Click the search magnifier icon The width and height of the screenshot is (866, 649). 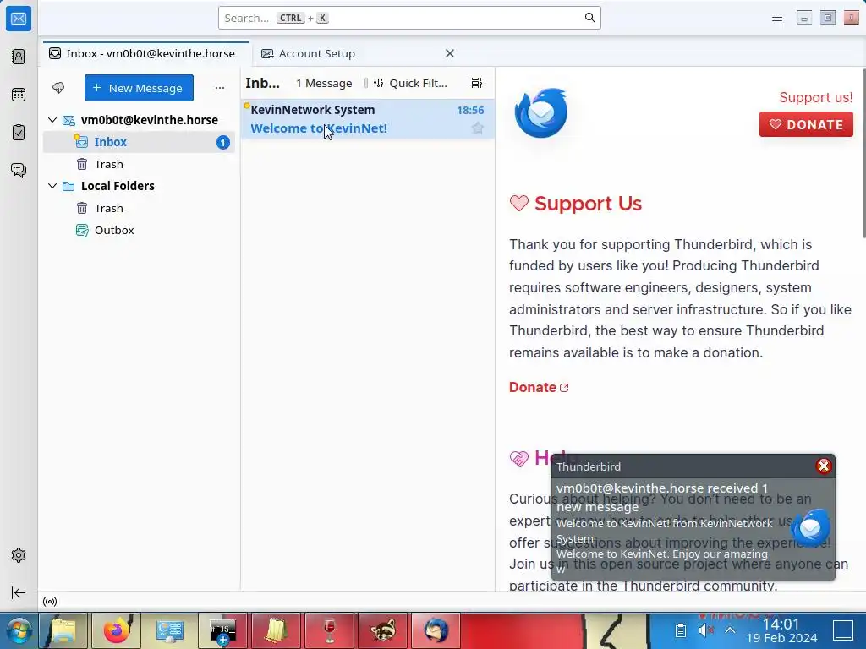tap(589, 18)
